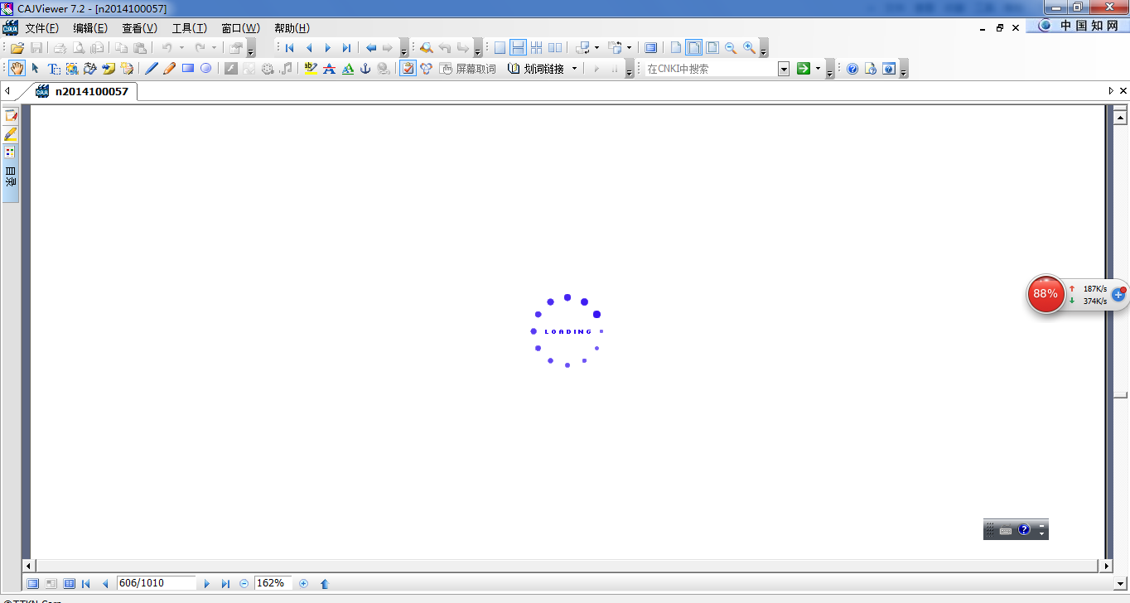The height and width of the screenshot is (603, 1130).
Task: Choose the ellipse annotation tool
Action: pyautogui.click(x=206, y=69)
